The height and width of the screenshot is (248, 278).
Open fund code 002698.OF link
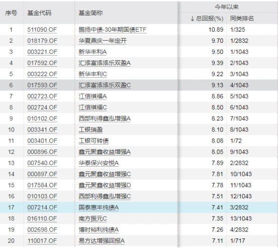click(42, 230)
